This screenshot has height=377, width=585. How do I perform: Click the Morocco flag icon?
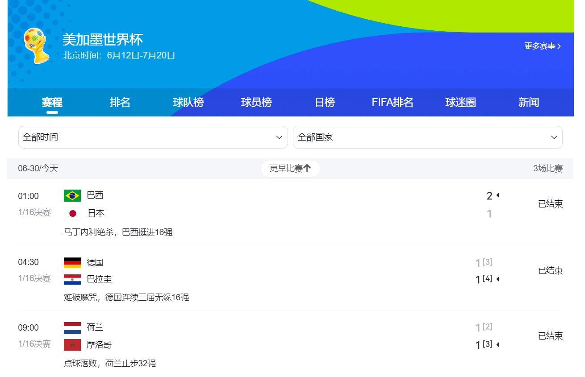pos(72,345)
